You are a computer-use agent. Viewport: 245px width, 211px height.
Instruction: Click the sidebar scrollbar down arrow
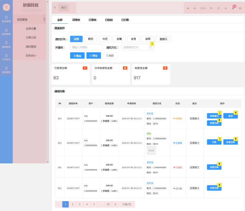coord(48,162)
